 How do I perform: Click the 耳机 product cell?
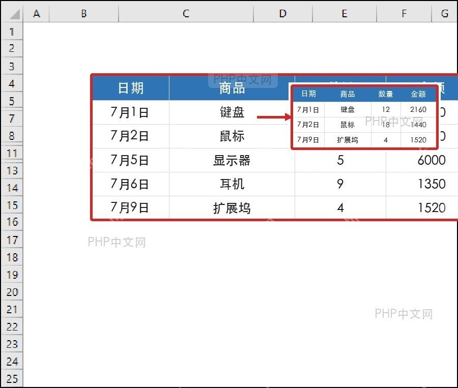[232, 184]
